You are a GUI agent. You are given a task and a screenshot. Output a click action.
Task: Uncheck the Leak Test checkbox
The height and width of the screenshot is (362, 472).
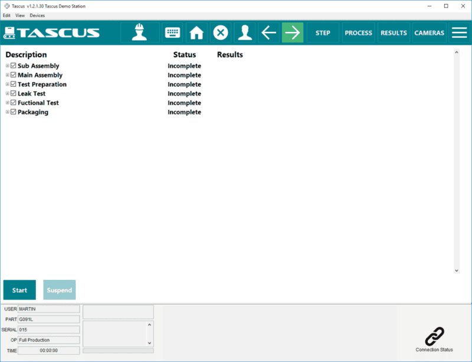tap(13, 93)
